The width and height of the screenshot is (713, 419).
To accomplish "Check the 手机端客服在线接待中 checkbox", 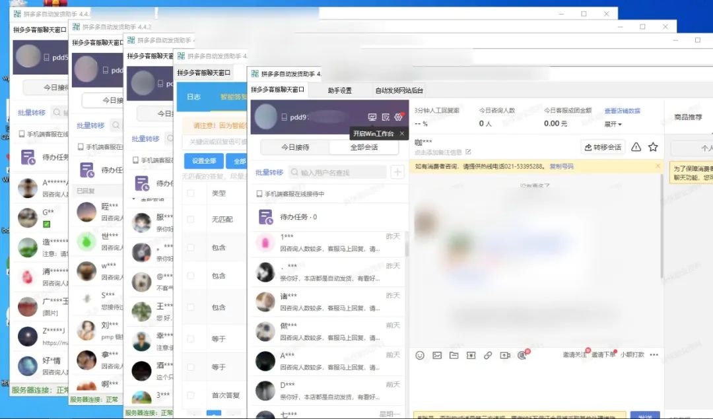I will [259, 193].
